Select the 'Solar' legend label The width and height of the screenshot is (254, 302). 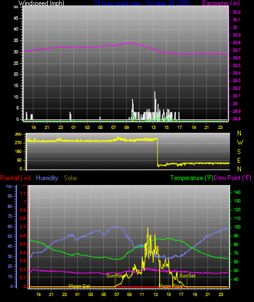point(70,178)
